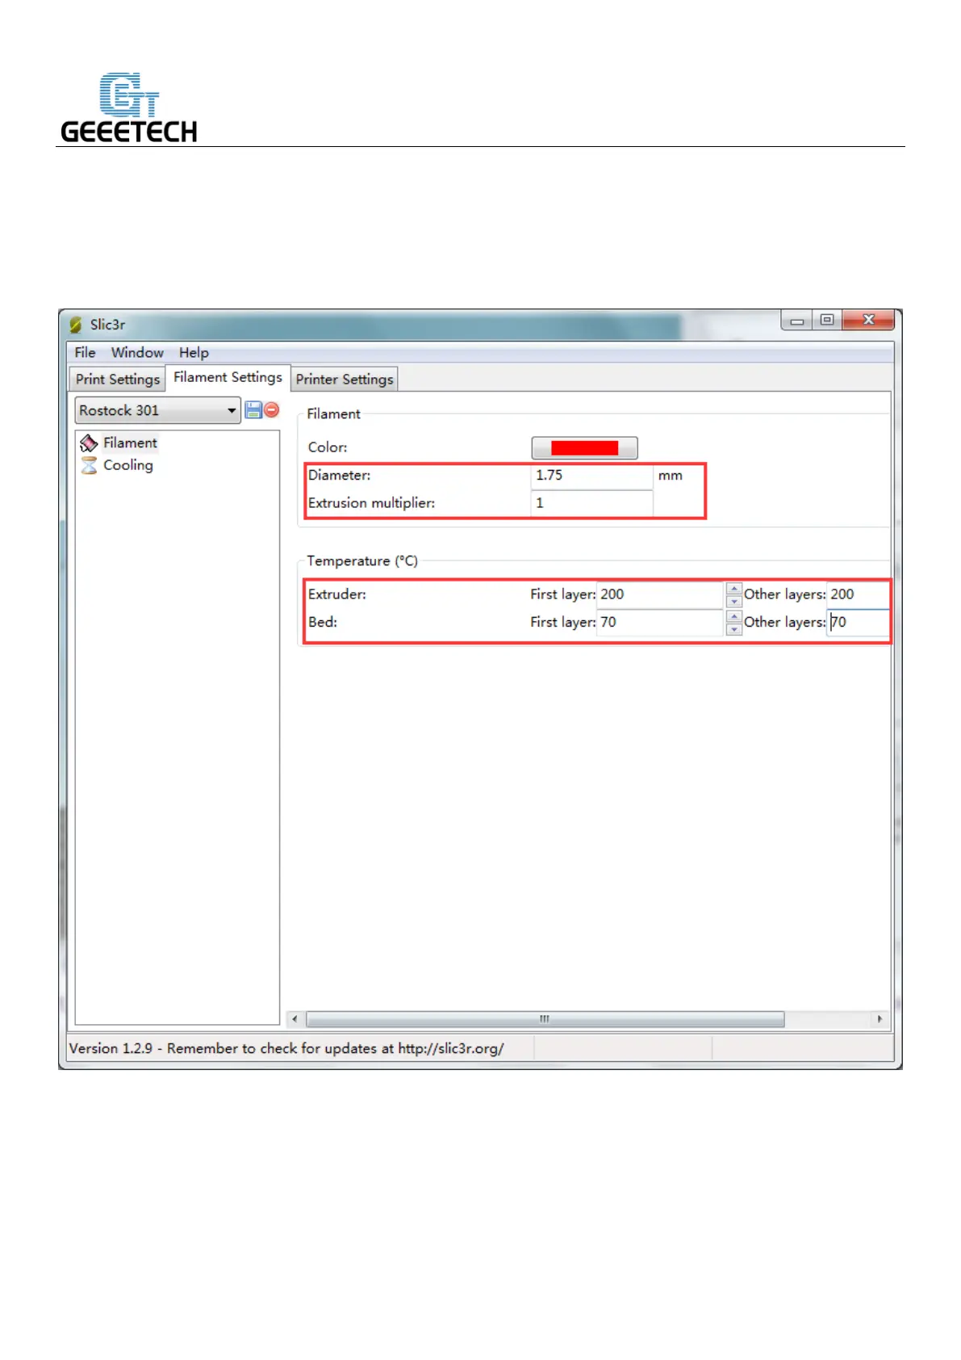Click the save preset floppy disk icon
The width and height of the screenshot is (961, 1360).
coord(253,410)
